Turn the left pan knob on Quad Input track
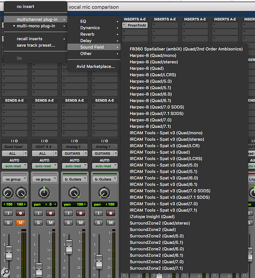 coord(8,193)
